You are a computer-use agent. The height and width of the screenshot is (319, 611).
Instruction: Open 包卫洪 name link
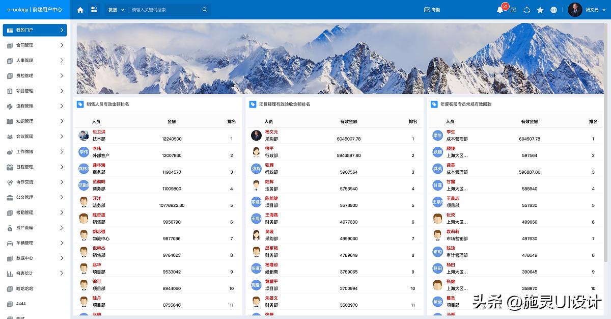click(99, 132)
